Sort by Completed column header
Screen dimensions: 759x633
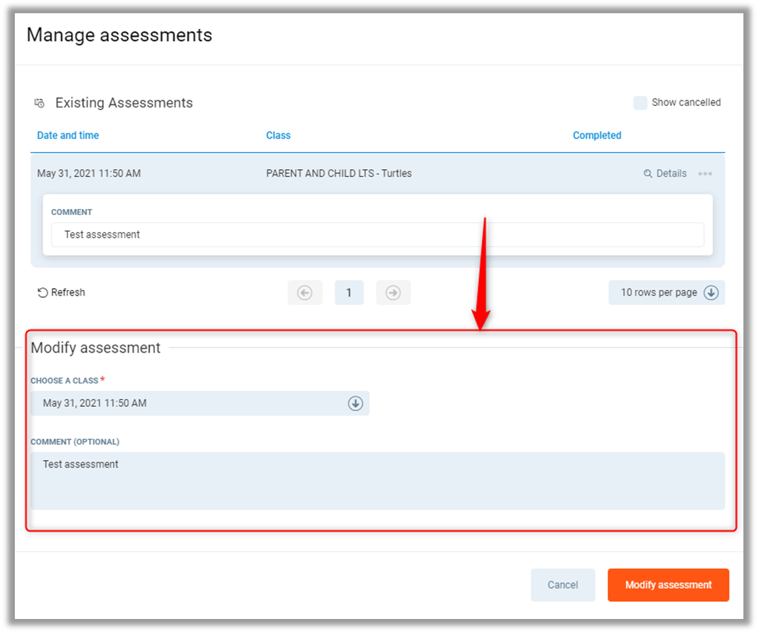597,136
